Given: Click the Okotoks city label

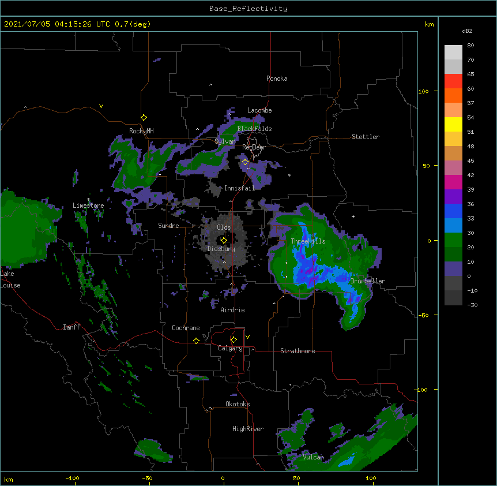Looking at the screenshot, I should (x=238, y=404).
